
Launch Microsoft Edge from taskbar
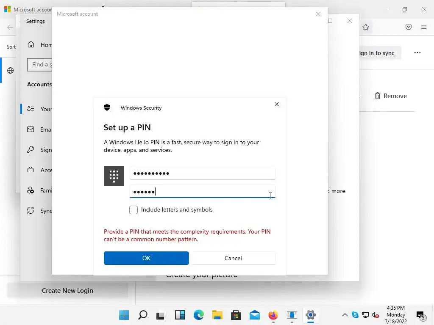click(198, 315)
